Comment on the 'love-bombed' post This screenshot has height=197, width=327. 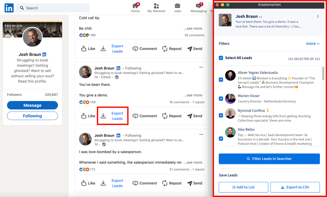pyautogui.click(x=145, y=183)
